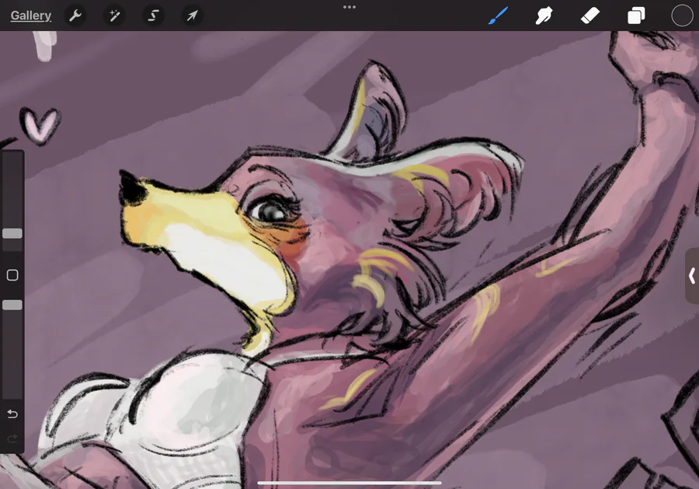Click the brush opacity slider handle
Image resolution: width=699 pixels, height=489 pixels.
[x=12, y=306]
